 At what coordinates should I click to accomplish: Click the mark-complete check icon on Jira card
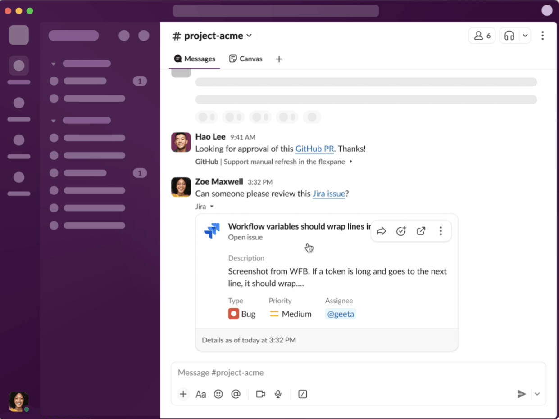coord(401,231)
